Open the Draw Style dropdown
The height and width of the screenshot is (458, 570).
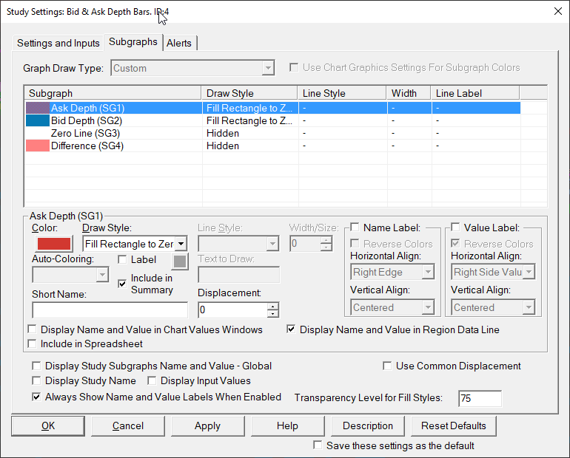pos(181,244)
